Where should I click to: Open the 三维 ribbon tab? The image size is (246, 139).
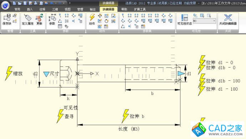(55, 9)
